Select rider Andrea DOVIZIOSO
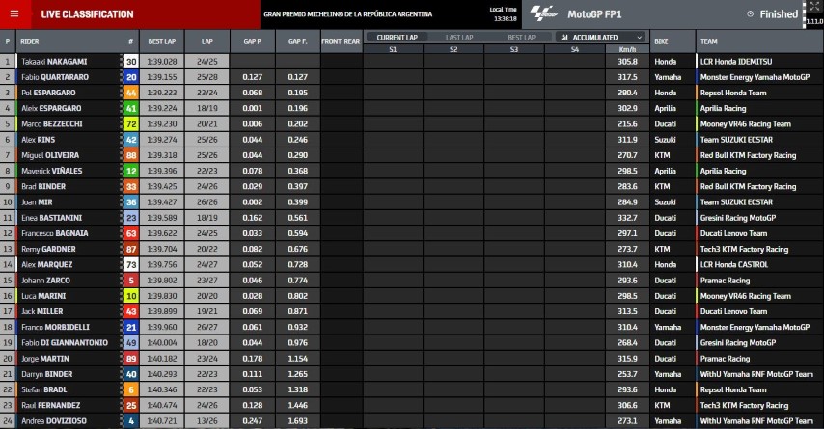824x429 pixels. click(x=54, y=421)
